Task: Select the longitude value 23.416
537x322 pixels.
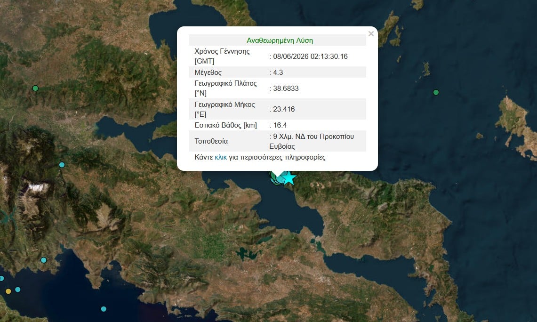Action: (x=284, y=109)
